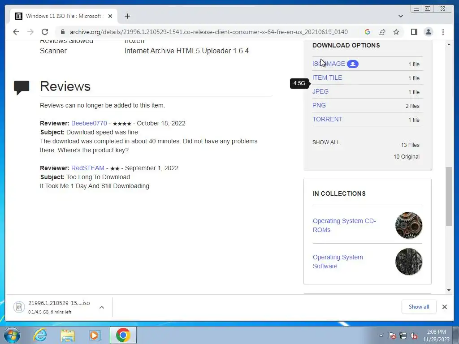
Task: Click the 13 Files count text
Action: click(410, 145)
